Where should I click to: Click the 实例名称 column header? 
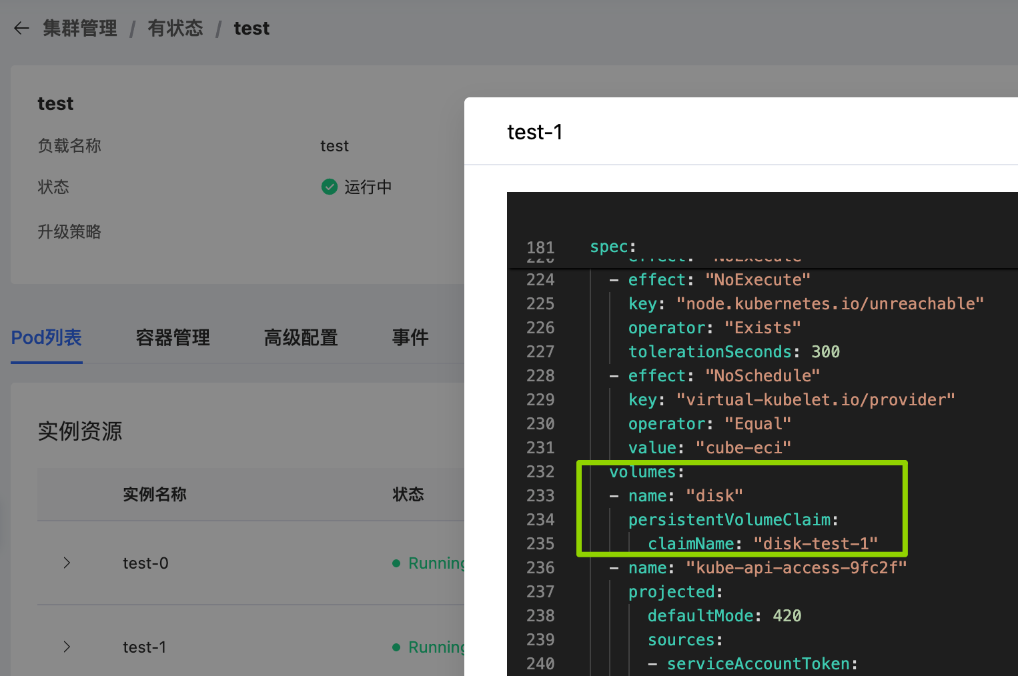tap(154, 495)
